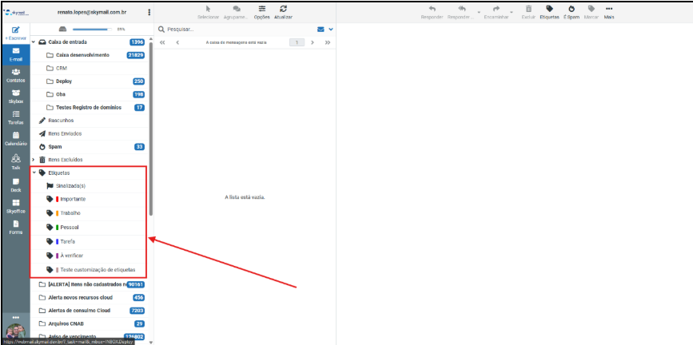Collapse the Etiquetas label tree

[x=34, y=172]
